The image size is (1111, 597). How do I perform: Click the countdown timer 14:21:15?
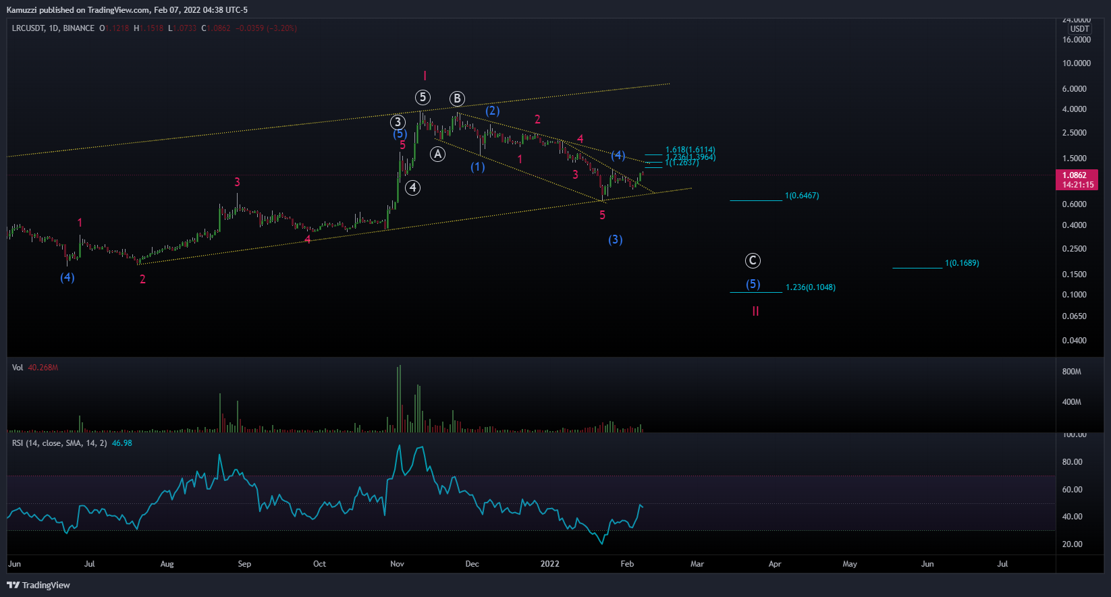(x=1078, y=185)
